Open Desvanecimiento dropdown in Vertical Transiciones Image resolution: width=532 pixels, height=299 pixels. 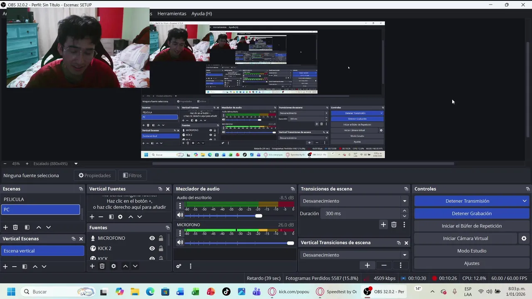pyautogui.click(x=355, y=255)
